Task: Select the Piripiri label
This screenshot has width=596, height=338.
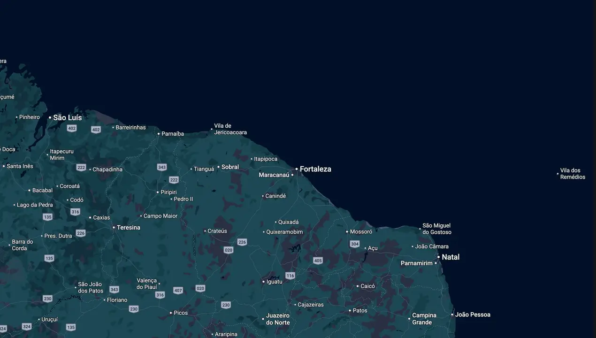Action: pos(168,192)
